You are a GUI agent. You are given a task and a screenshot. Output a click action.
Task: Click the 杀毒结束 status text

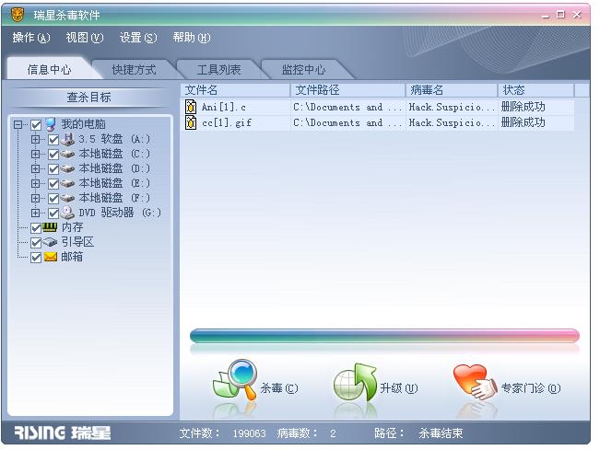(441, 433)
